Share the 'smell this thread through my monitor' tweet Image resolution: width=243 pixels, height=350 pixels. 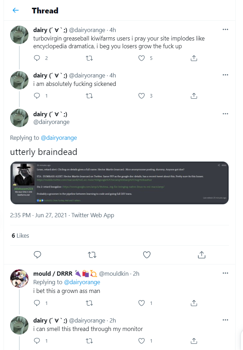point(194,341)
